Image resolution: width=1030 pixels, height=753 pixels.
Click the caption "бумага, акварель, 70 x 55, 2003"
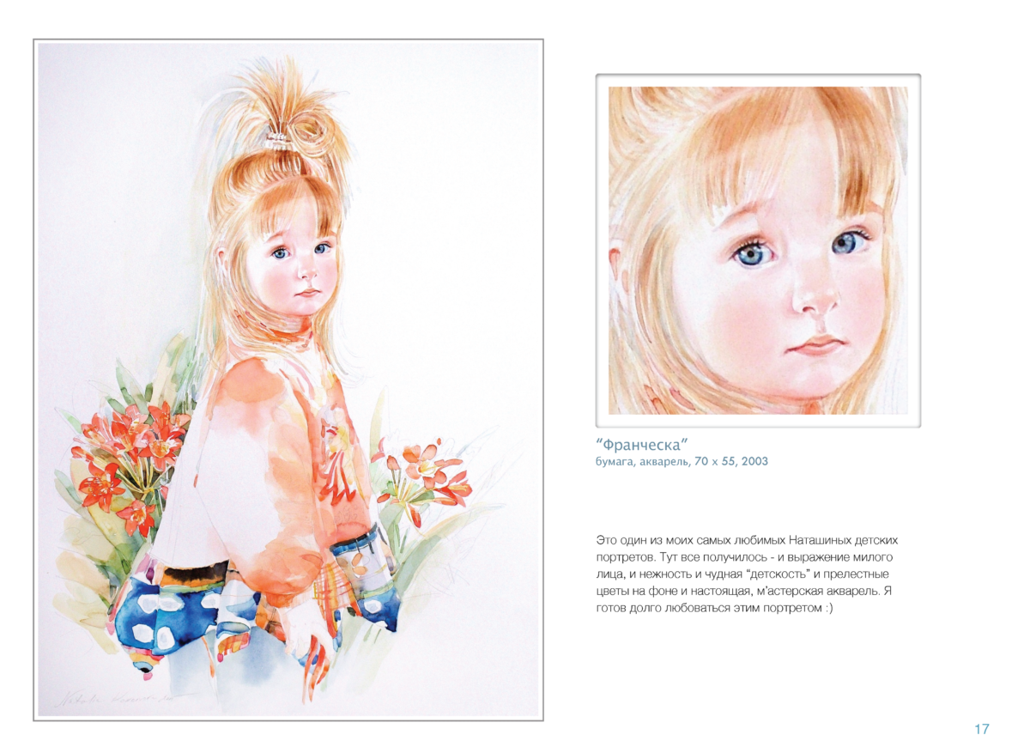click(682, 462)
